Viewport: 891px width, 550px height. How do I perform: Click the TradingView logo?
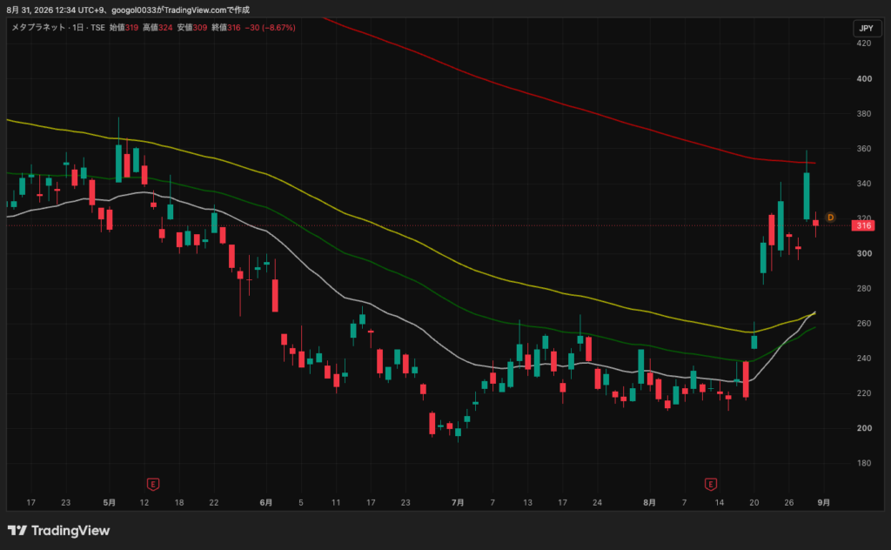(x=58, y=531)
